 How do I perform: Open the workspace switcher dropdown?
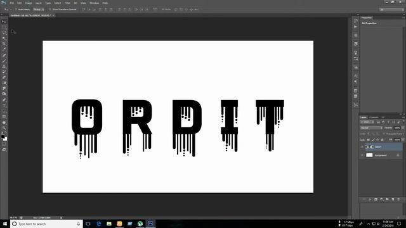(x=392, y=9)
